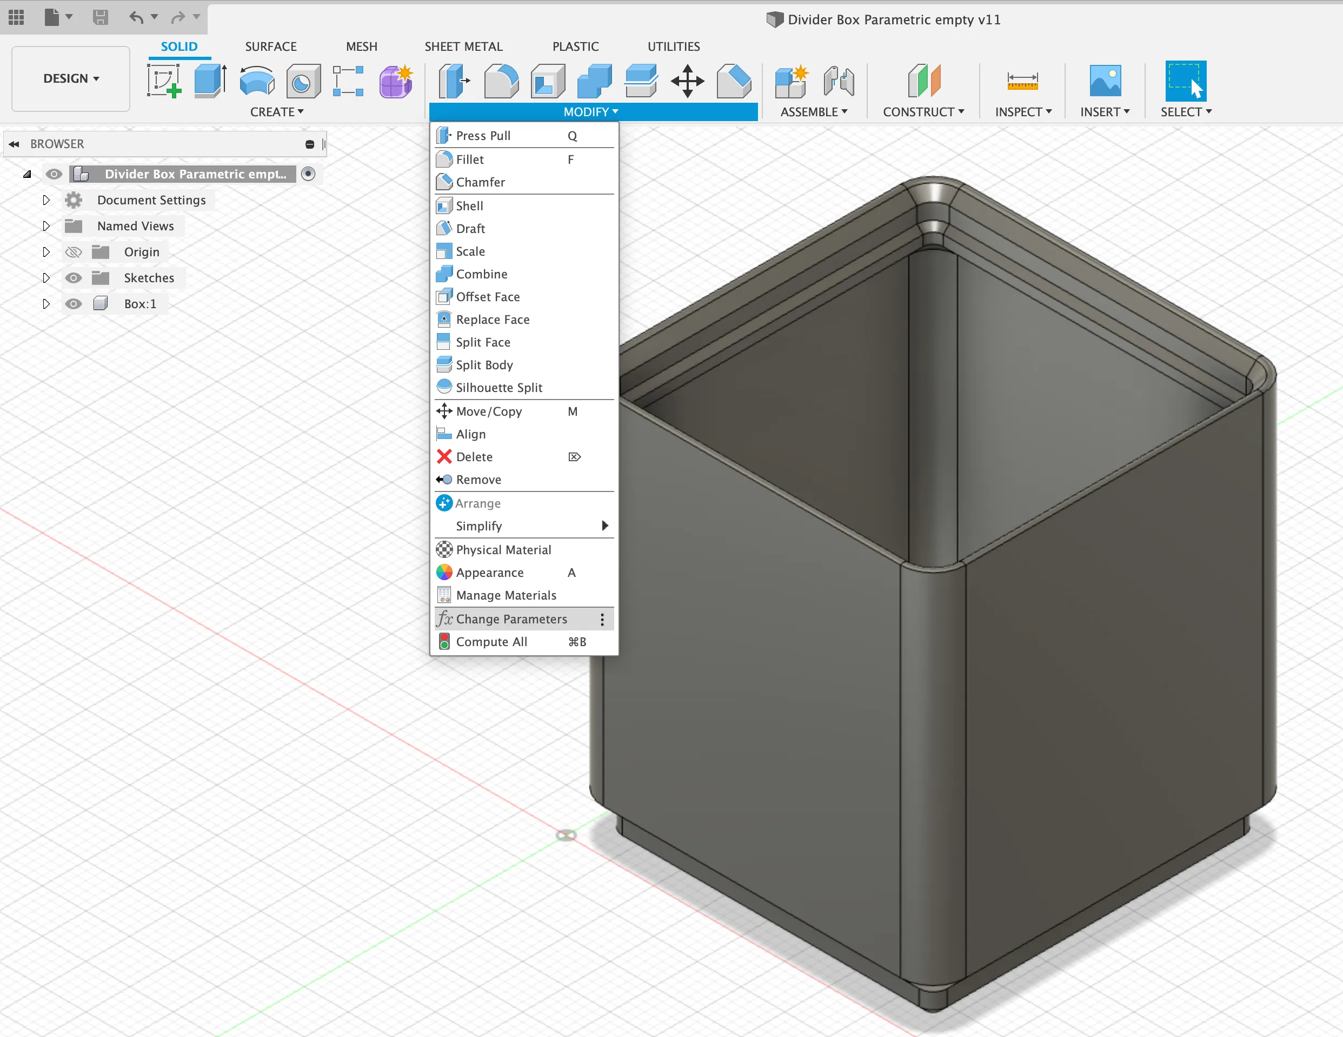
Task: Create a New Component via Assemble icon
Action: click(792, 81)
